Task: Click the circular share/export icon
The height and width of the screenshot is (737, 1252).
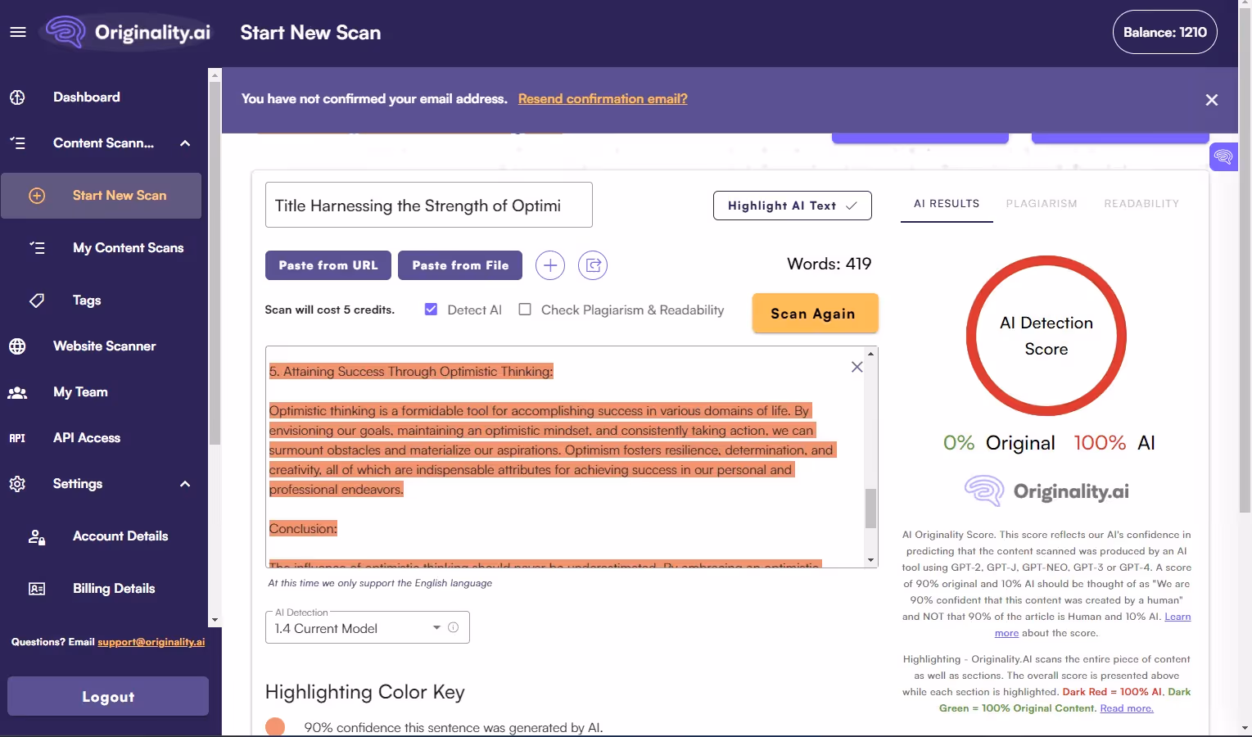Action: point(593,265)
